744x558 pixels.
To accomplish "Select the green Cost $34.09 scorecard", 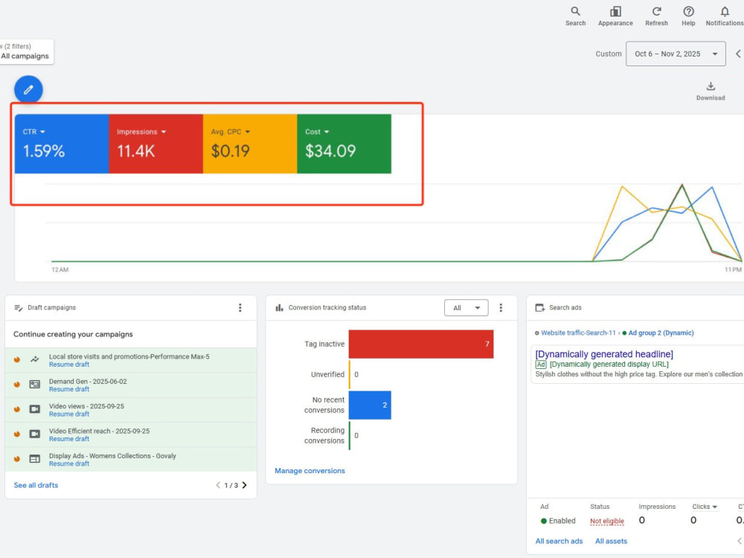I will [344, 144].
